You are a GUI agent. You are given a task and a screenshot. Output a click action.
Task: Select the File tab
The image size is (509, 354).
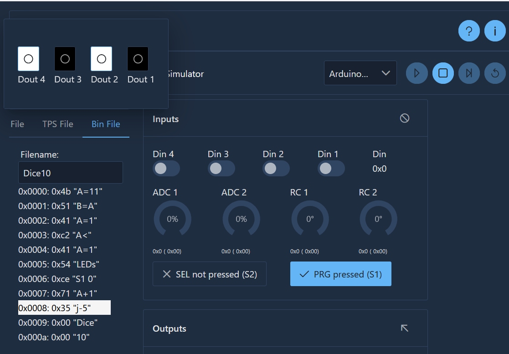pyautogui.click(x=17, y=124)
